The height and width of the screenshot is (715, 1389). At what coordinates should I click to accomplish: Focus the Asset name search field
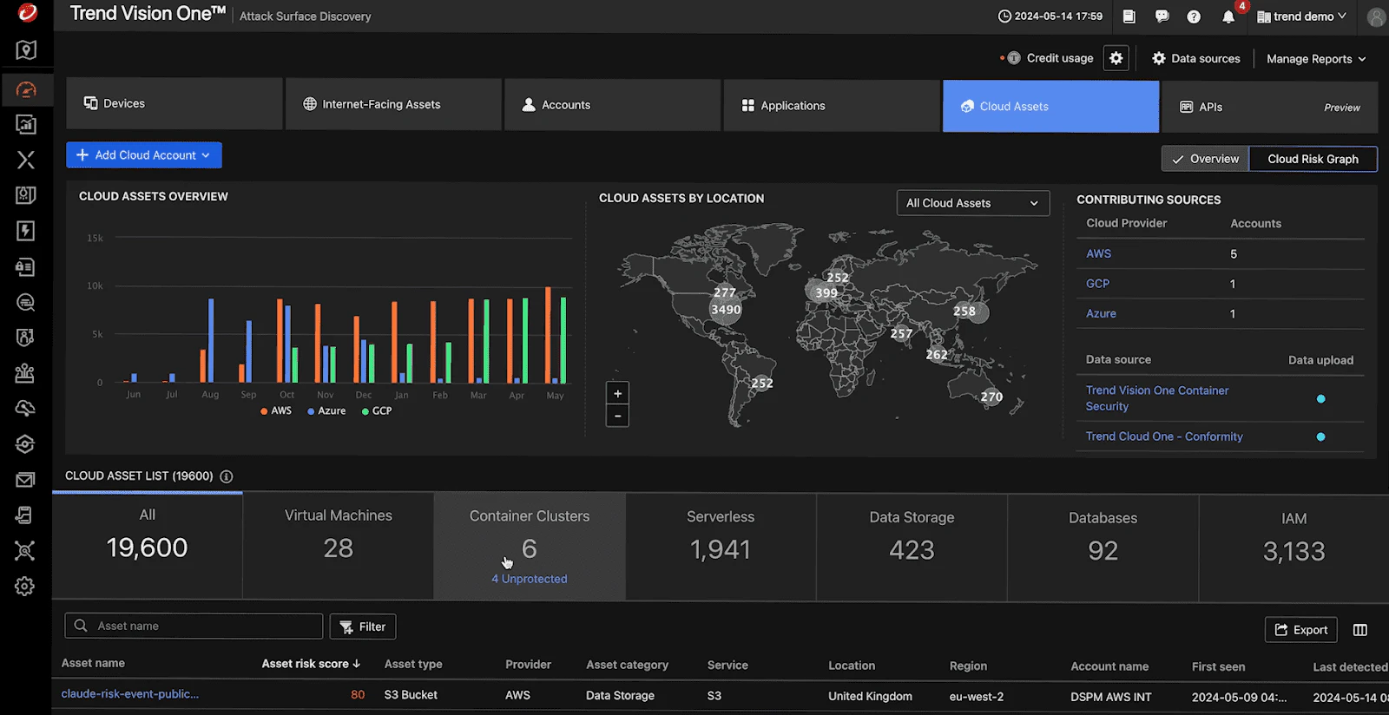194,626
